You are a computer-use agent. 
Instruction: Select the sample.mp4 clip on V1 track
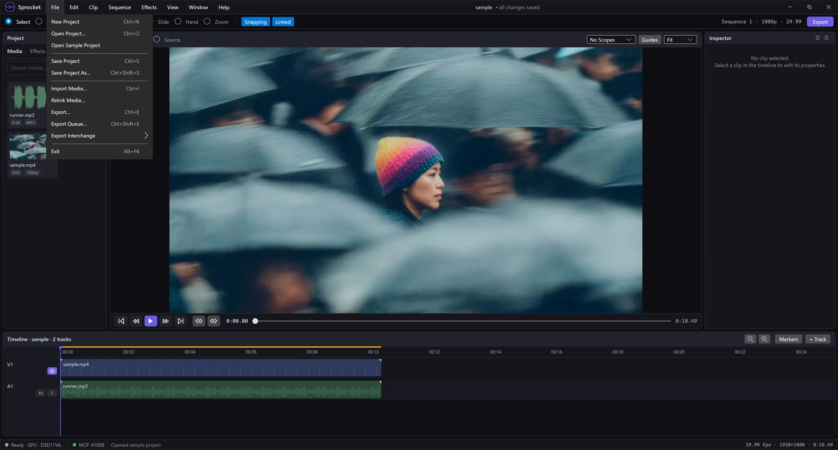(221, 368)
